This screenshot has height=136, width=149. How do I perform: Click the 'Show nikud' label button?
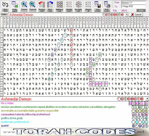coord(5,10)
